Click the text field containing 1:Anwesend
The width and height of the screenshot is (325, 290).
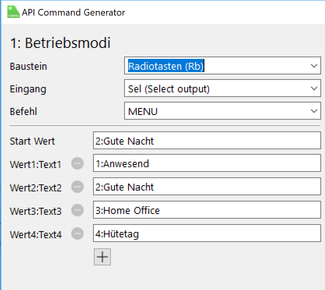coord(207,164)
